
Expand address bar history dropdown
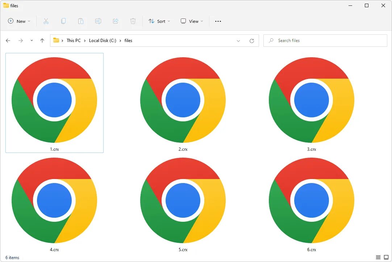pyautogui.click(x=238, y=41)
